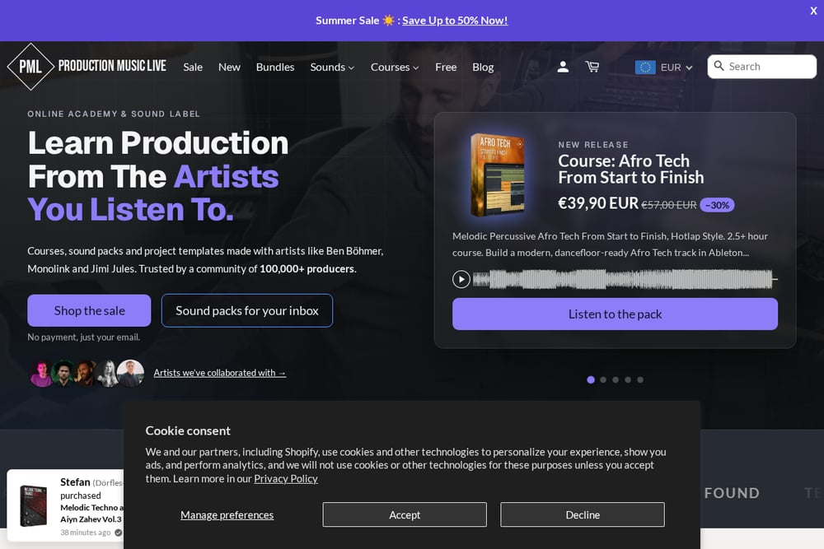This screenshot has height=549, width=824.
Task: Click the €39,90 EUR price
Action: 598,203
